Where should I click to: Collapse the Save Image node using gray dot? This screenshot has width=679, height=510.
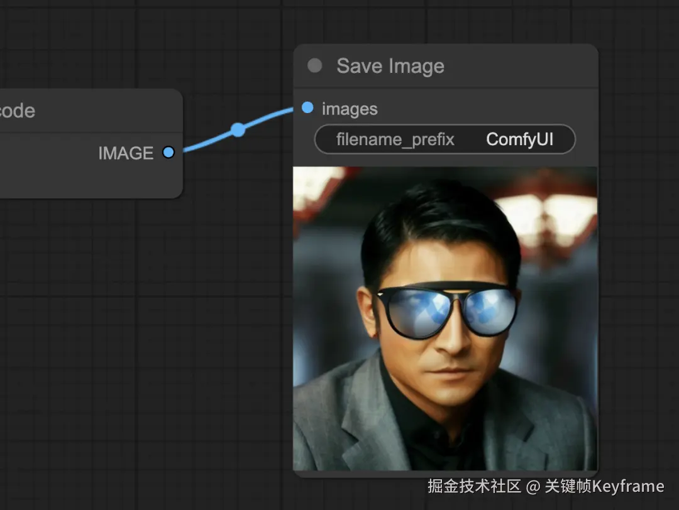pyautogui.click(x=314, y=66)
